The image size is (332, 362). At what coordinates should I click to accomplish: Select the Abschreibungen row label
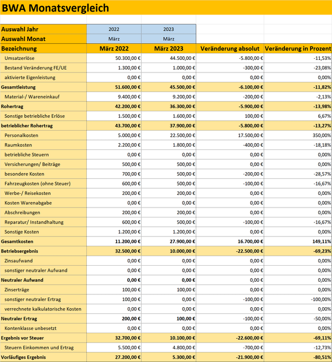point(22,213)
